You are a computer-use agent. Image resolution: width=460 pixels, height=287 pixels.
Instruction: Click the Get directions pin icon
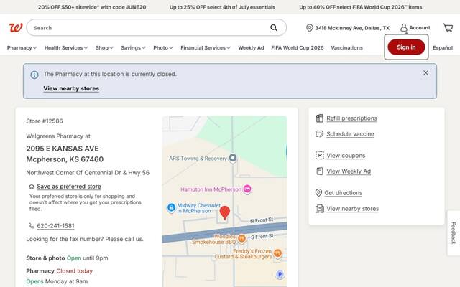coord(318,193)
